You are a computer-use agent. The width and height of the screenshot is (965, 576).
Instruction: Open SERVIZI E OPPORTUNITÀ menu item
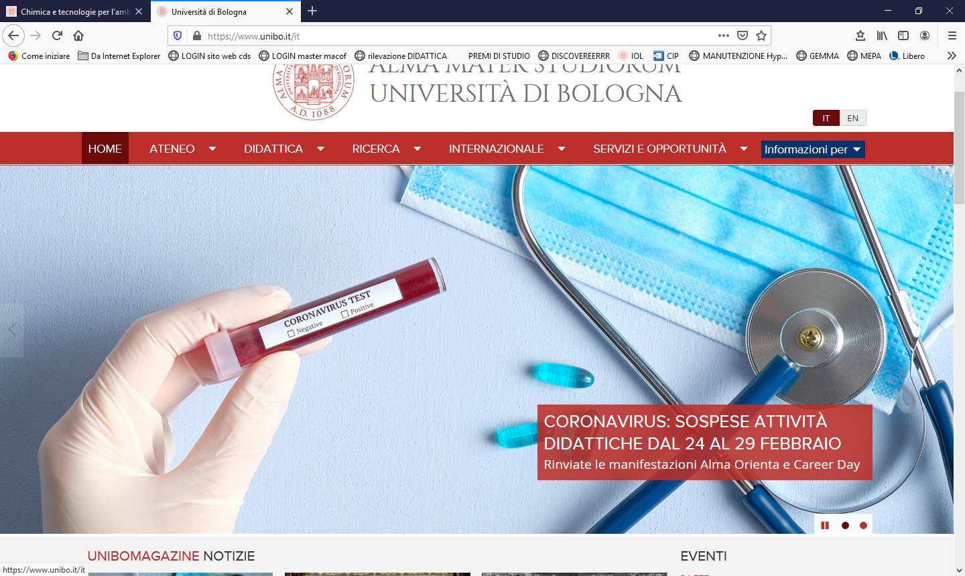(659, 149)
